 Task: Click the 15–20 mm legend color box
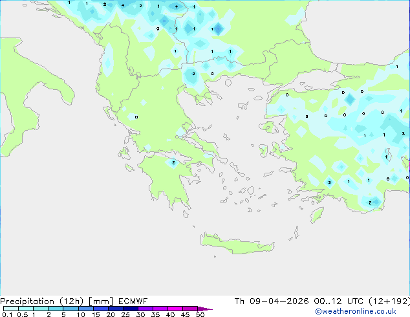(101, 309)
